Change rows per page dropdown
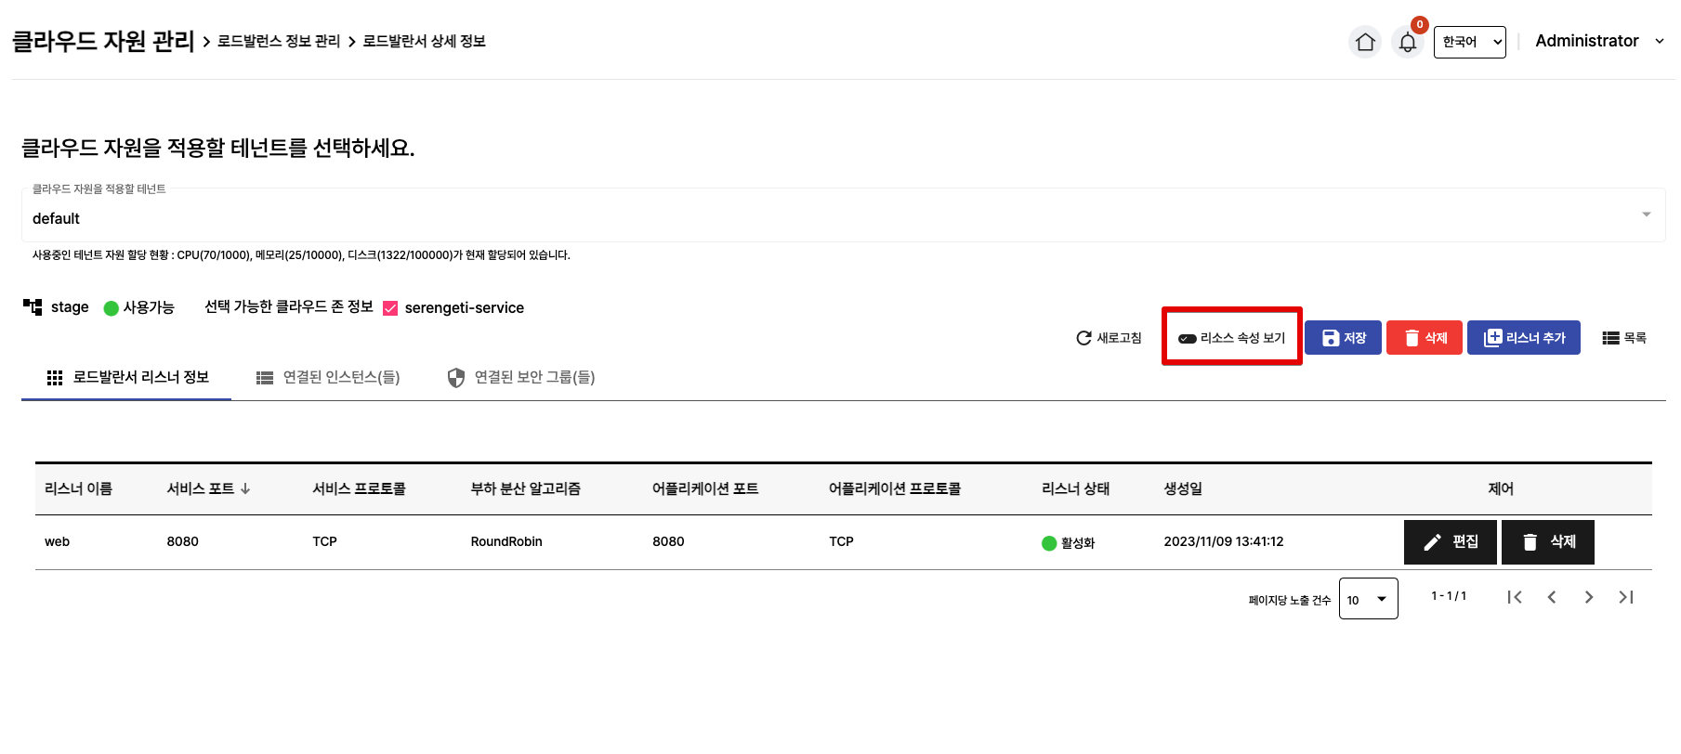Image resolution: width=1681 pixels, height=754 pixels. coord(1368,600)
